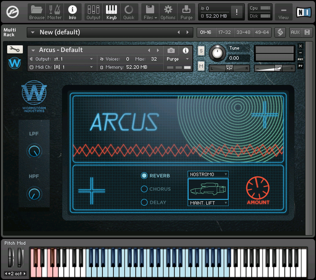Open the Master editor metronome icon
316x280 pixels.
54,12
